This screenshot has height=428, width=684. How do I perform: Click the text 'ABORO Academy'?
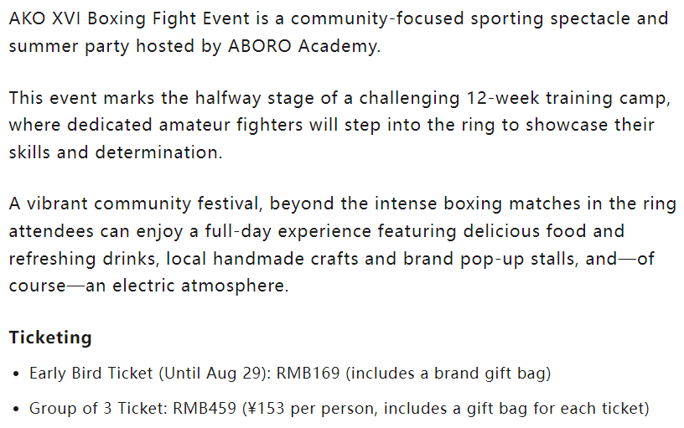[x=303, y=46]
